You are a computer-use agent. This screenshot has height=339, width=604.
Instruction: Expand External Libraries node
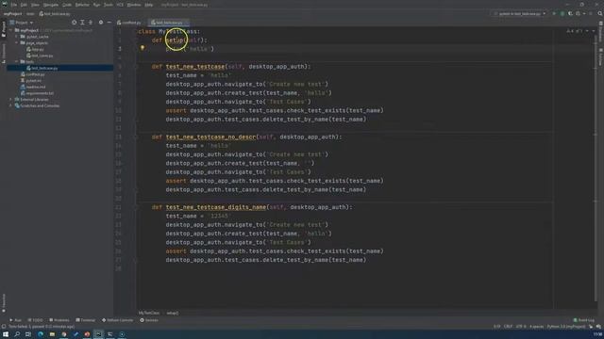(10, 100)
